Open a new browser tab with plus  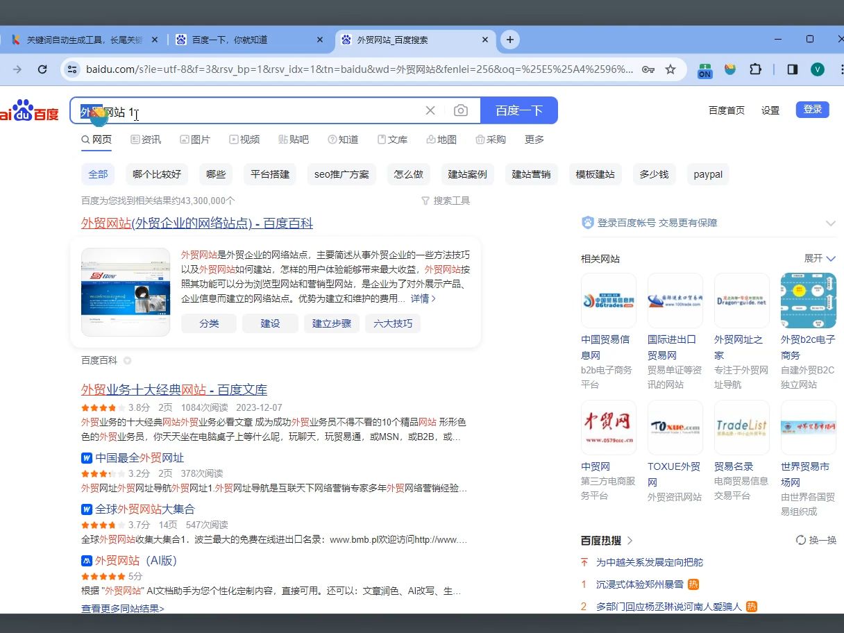[x=510, y=40]
